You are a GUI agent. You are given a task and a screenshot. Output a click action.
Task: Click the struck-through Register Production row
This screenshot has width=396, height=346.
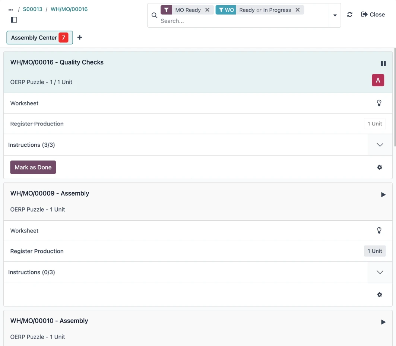[198, 124]
